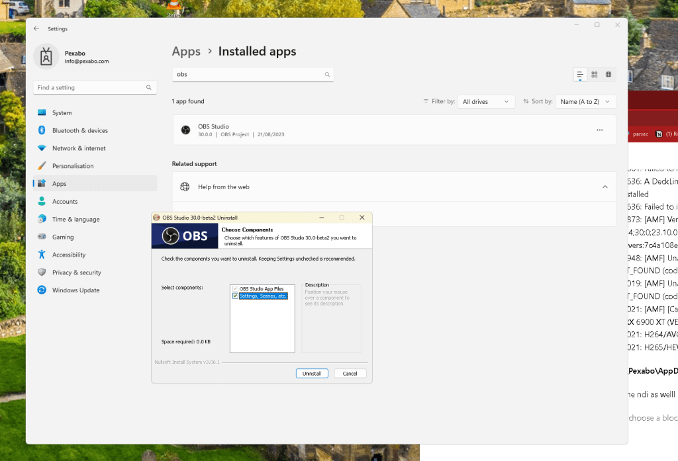This screenshot has height=461, width=678.
Task: Click the Apps breadcrumb link
Action: coord(186,52)
